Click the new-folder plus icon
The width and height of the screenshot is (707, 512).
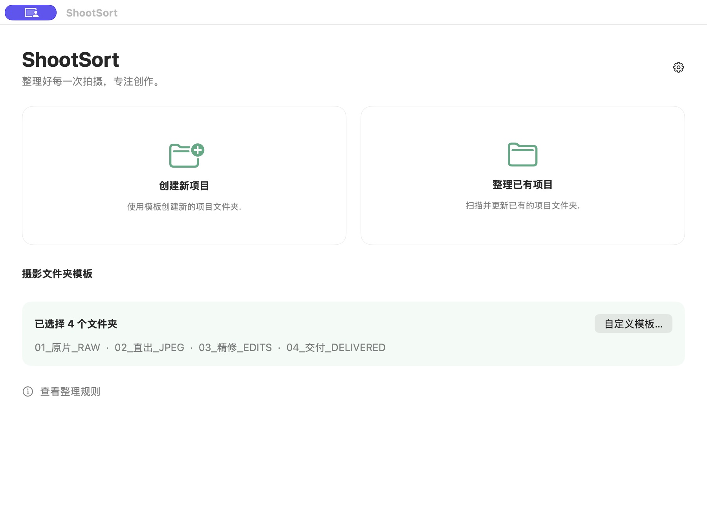click(x=187, y=155)
